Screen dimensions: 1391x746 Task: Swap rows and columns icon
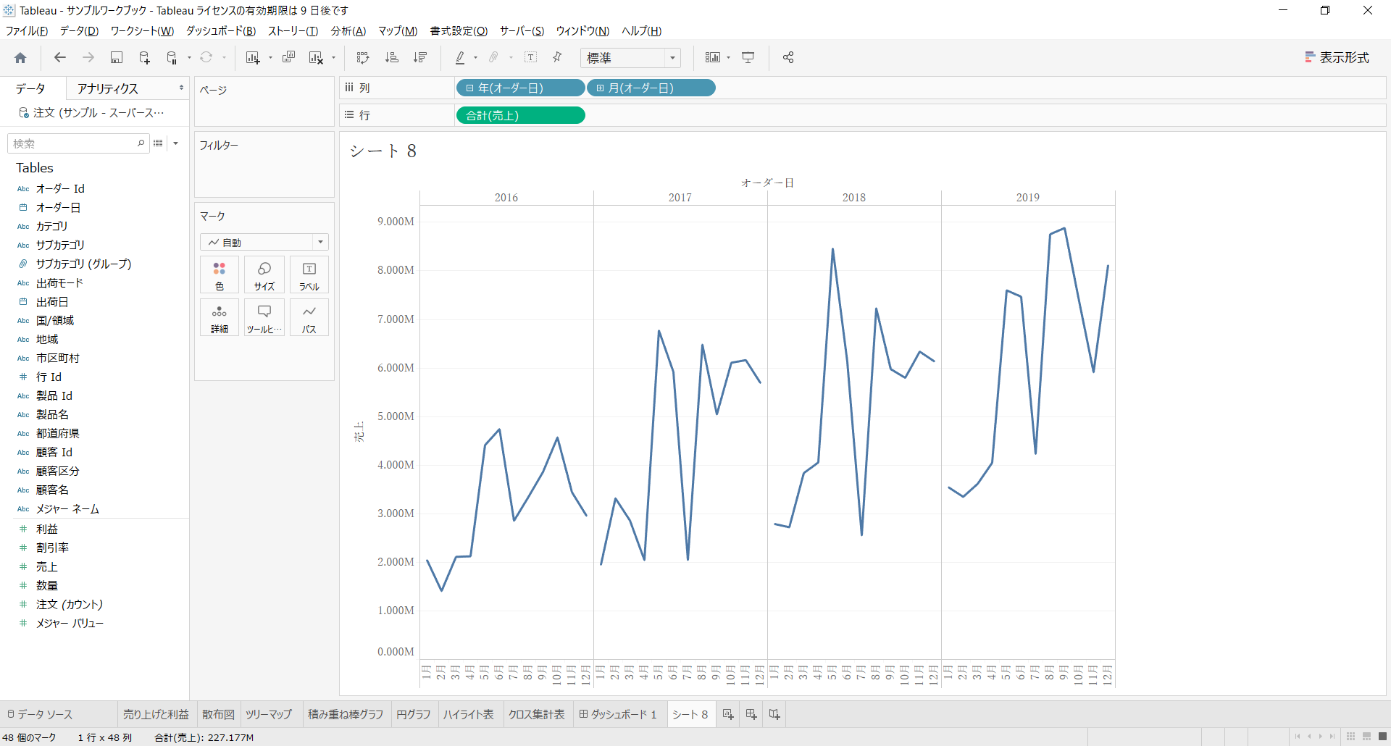click(x=363, y=58)
